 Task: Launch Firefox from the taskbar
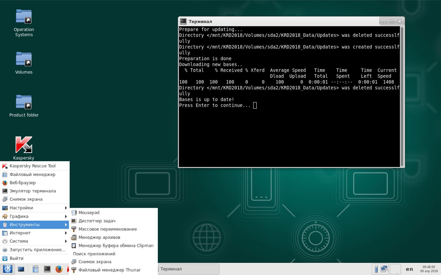(x=59, y=269)
